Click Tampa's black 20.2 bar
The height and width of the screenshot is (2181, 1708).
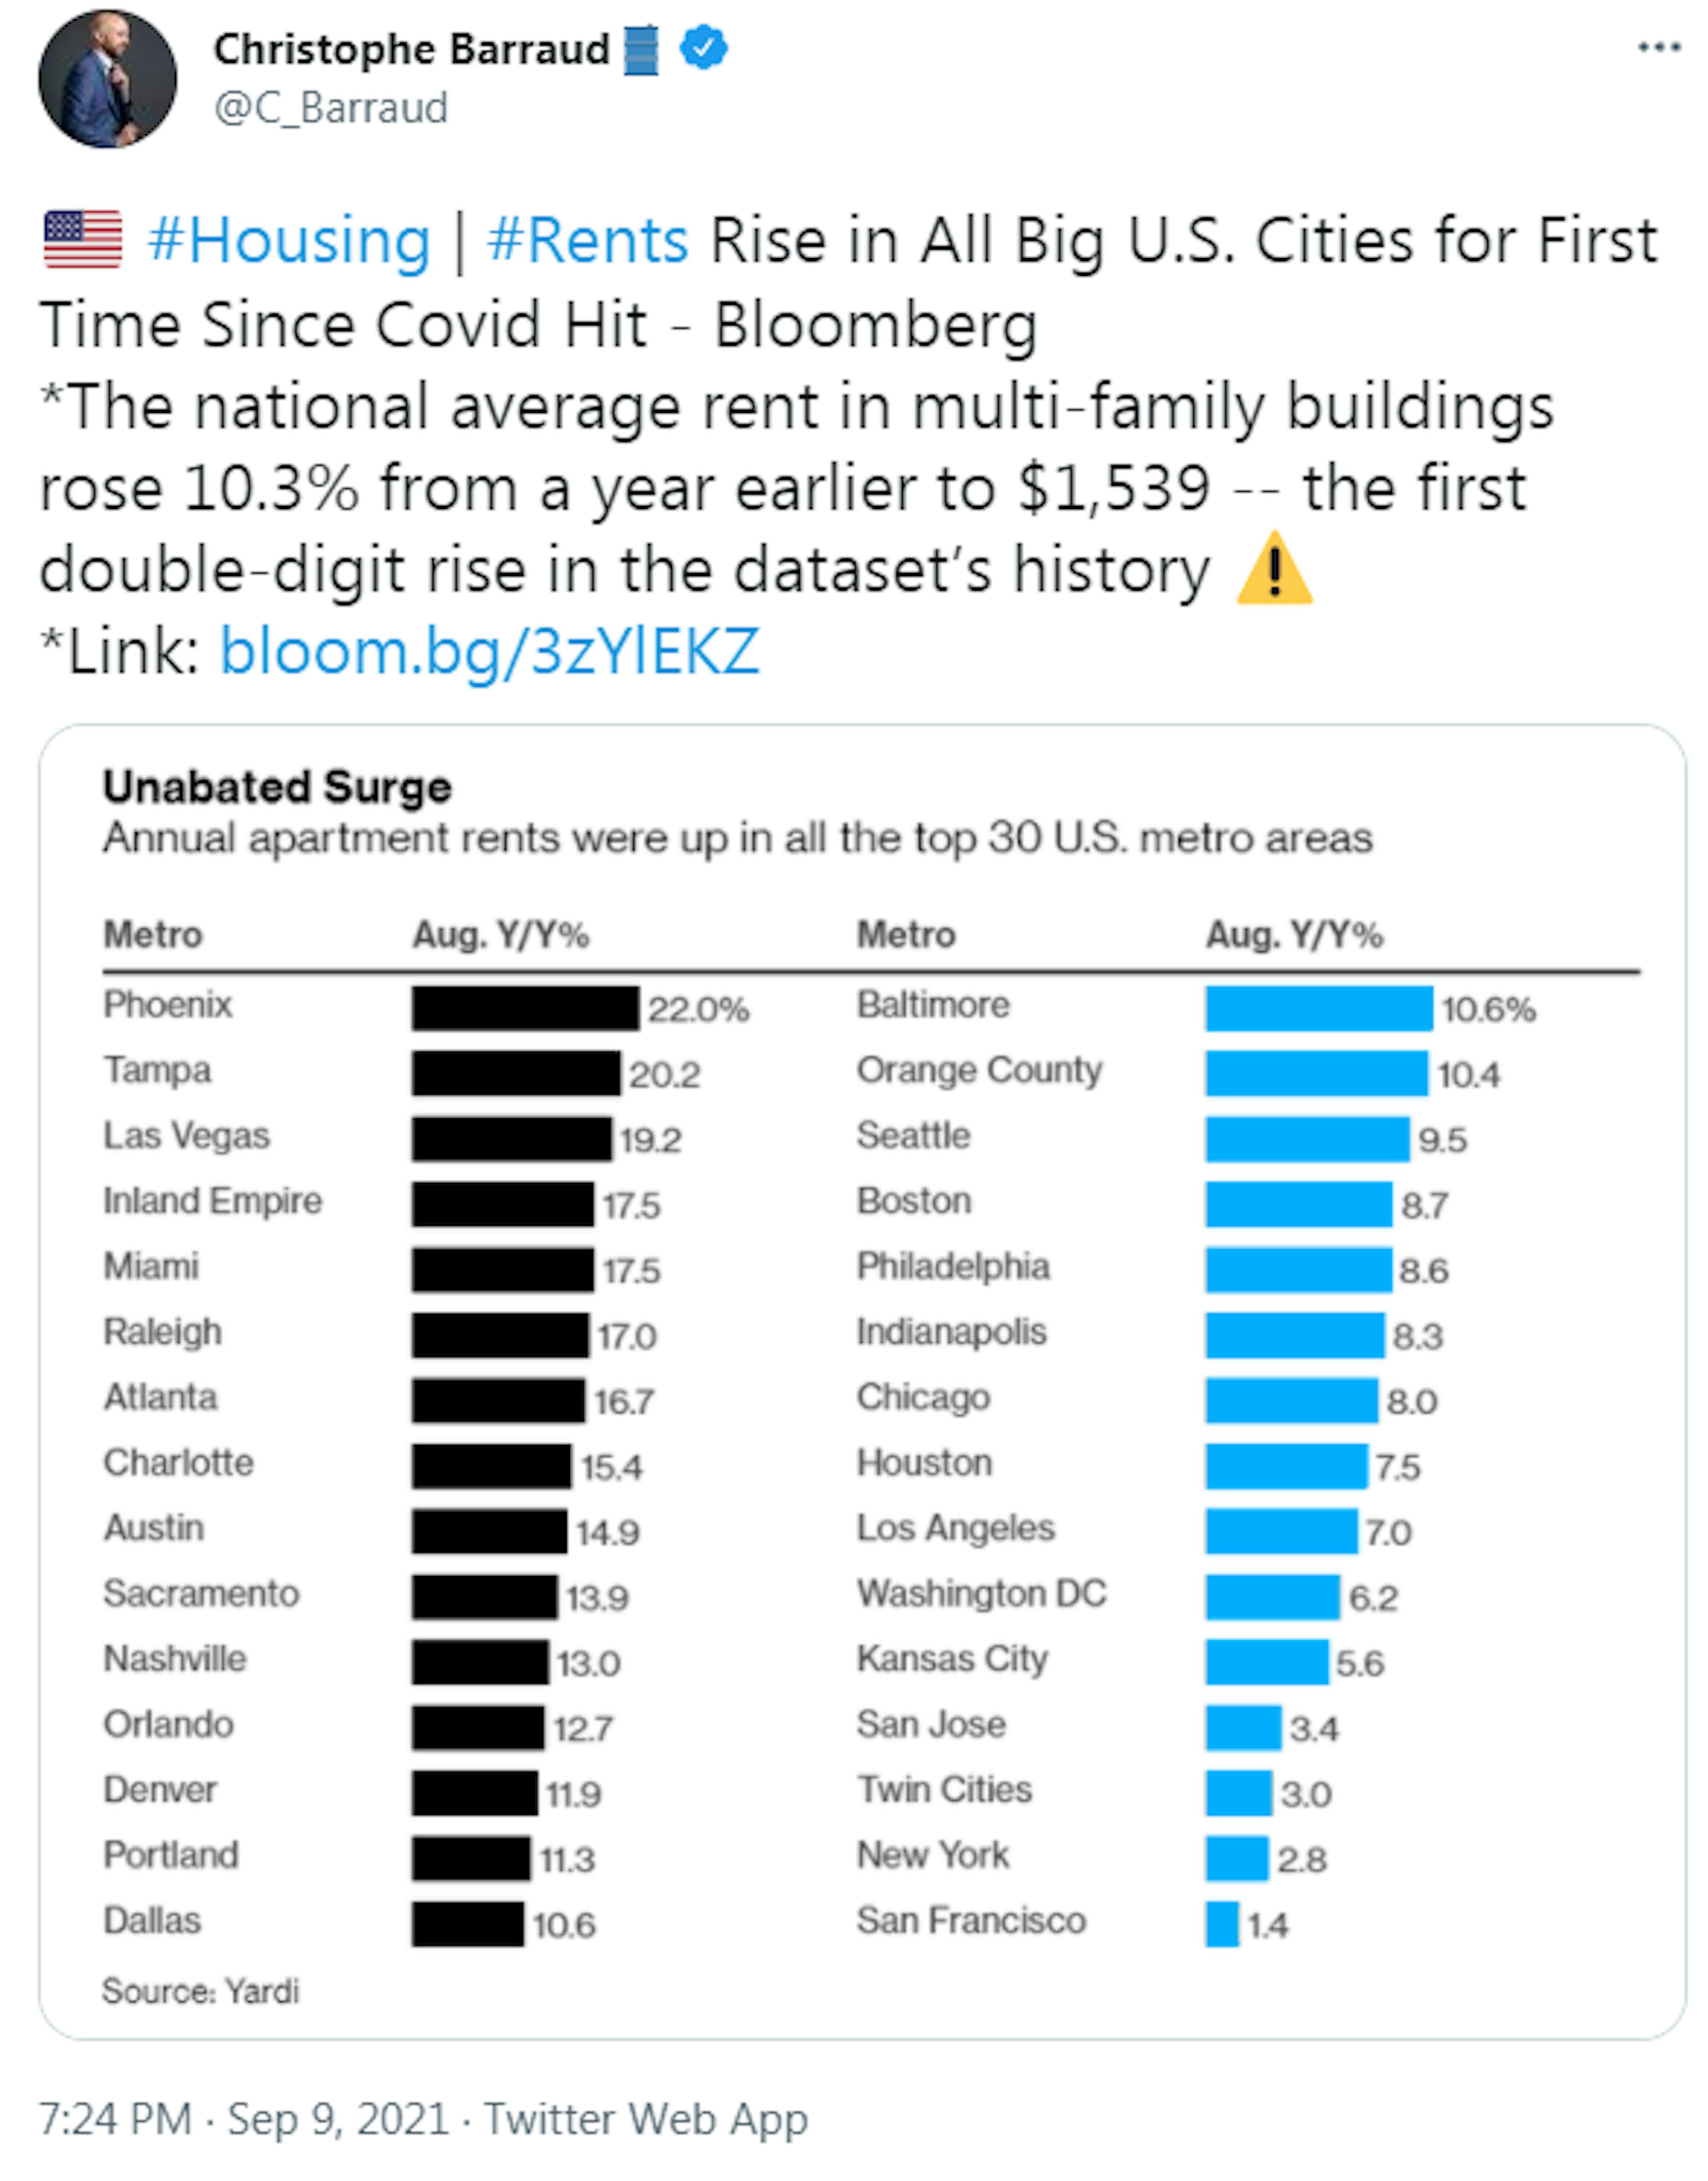point(516,1073)
